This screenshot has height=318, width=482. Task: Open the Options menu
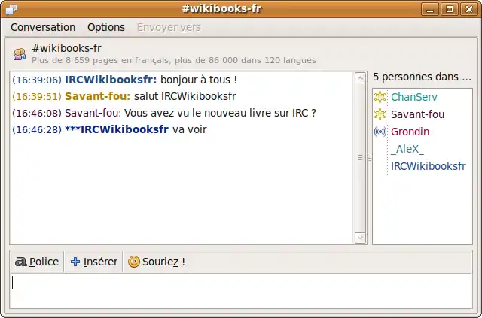pos(106,27)
